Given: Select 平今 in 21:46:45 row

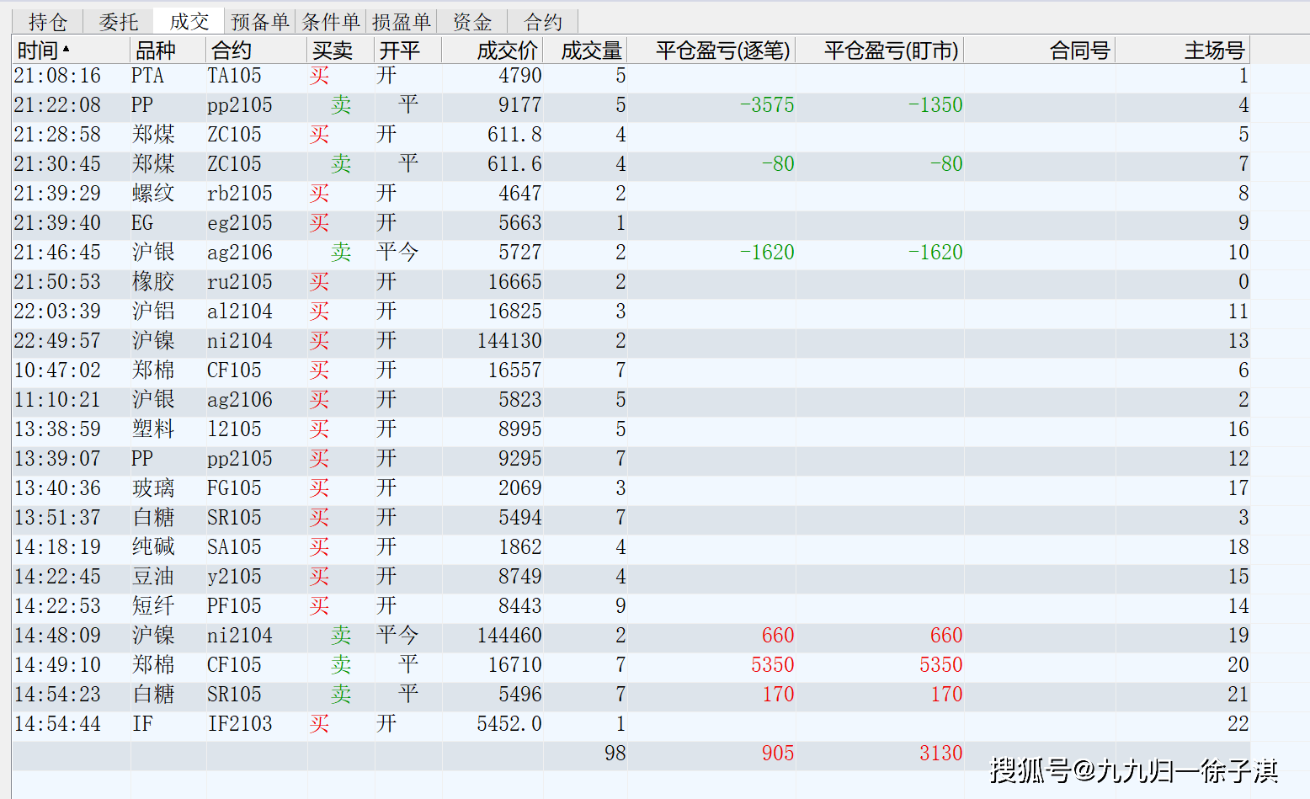Looking at the screenshot, I should coord(397,253).
